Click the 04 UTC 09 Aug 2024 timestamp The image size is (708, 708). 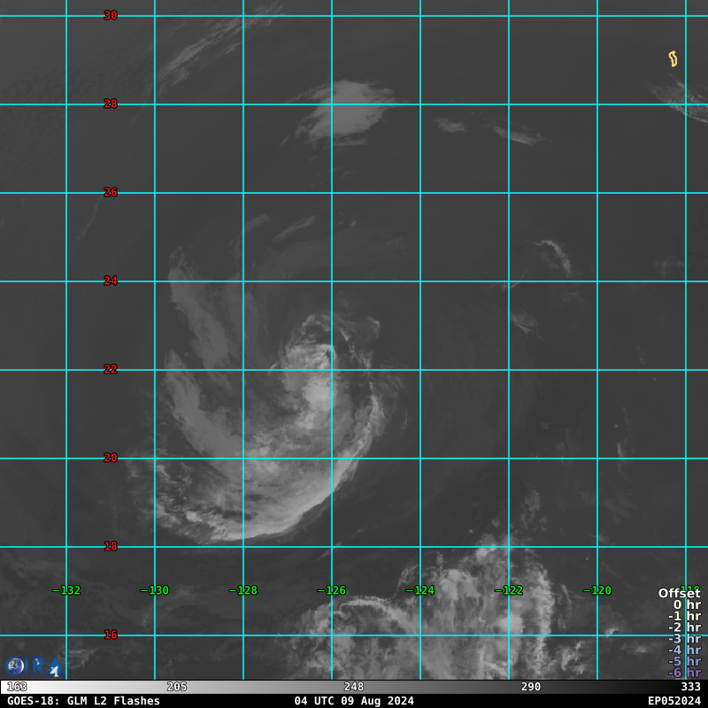coord(354,701)
